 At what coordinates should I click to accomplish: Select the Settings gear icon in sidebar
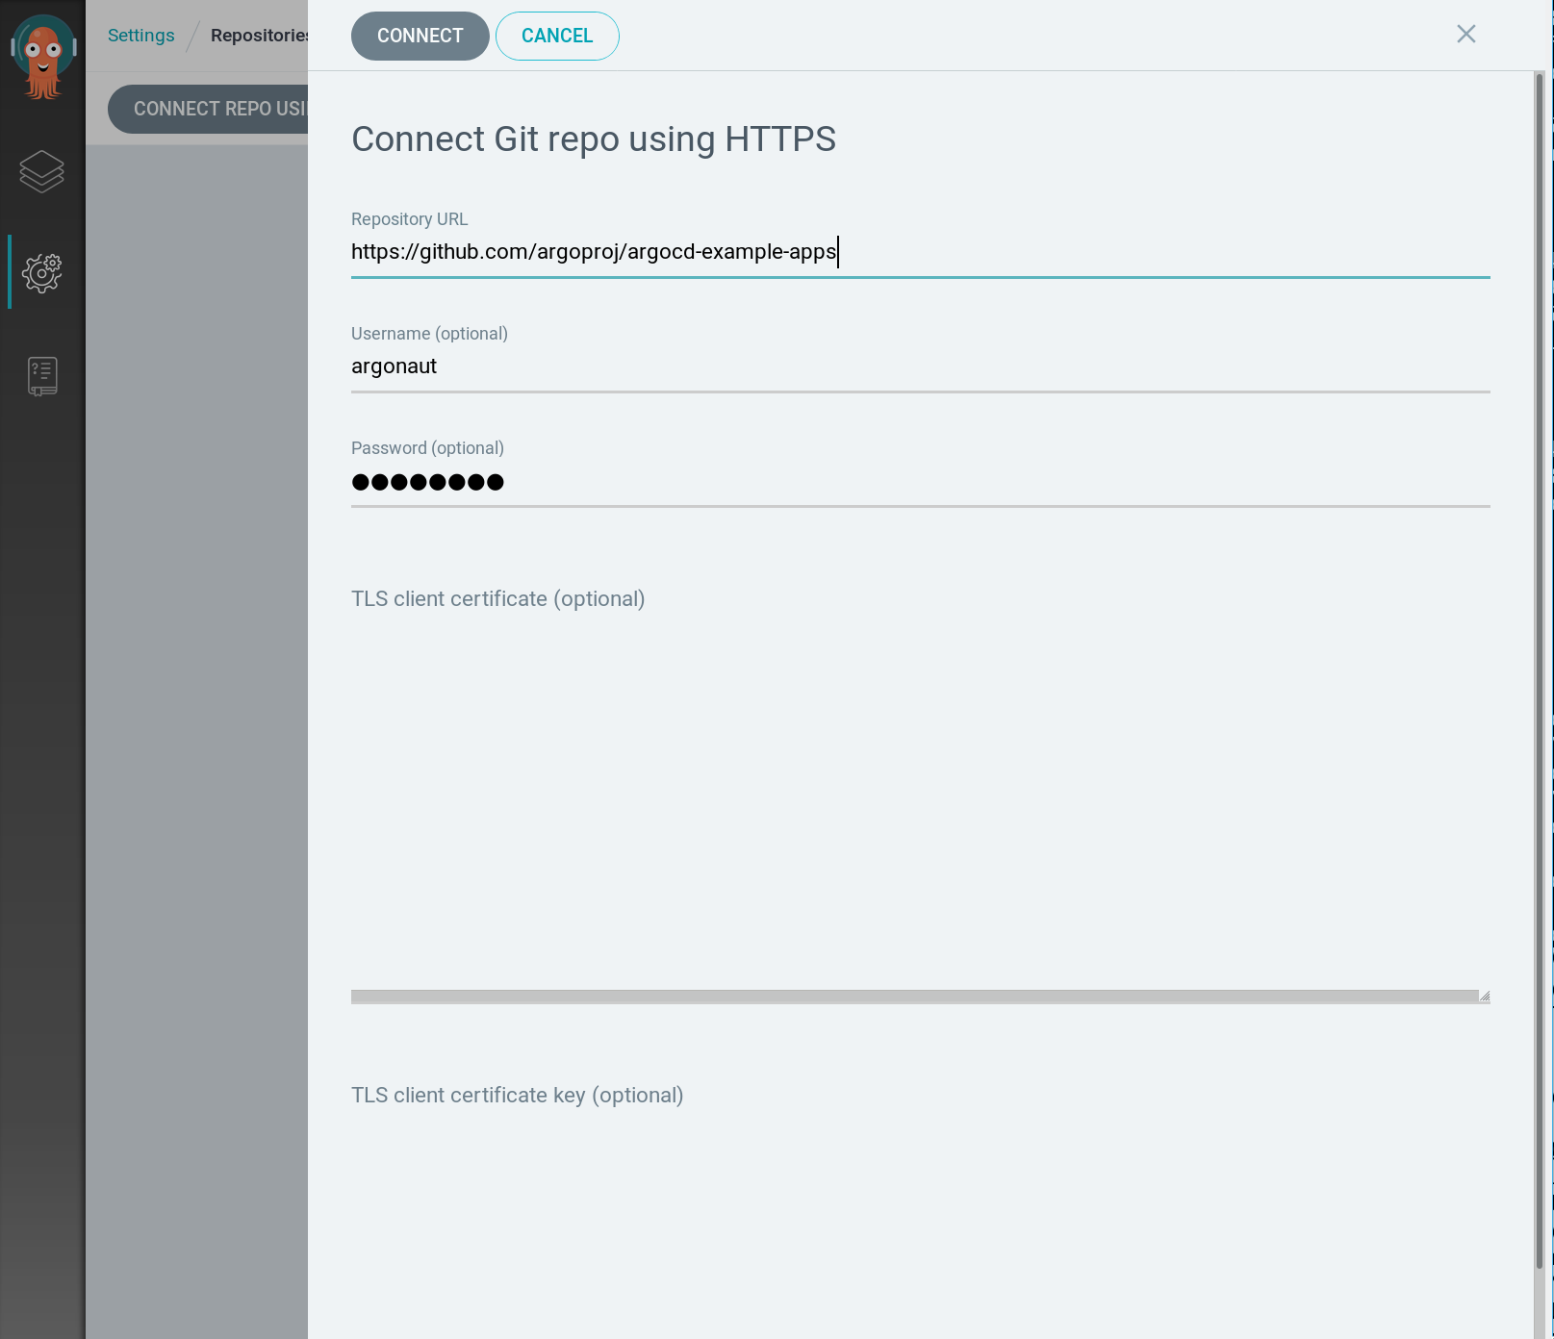tap(42, 273)
